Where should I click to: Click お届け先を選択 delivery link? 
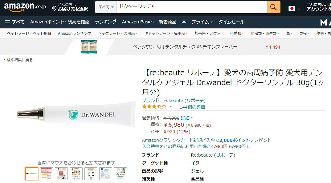click(73, 9)
